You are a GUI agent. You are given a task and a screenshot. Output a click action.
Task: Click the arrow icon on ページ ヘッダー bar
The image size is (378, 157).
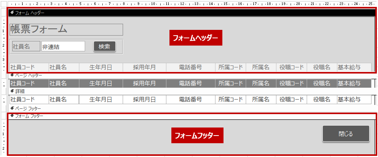(12, 75)
